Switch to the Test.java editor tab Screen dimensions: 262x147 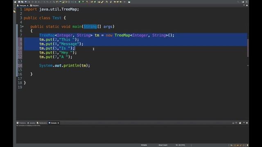click(x=23, y=5)
